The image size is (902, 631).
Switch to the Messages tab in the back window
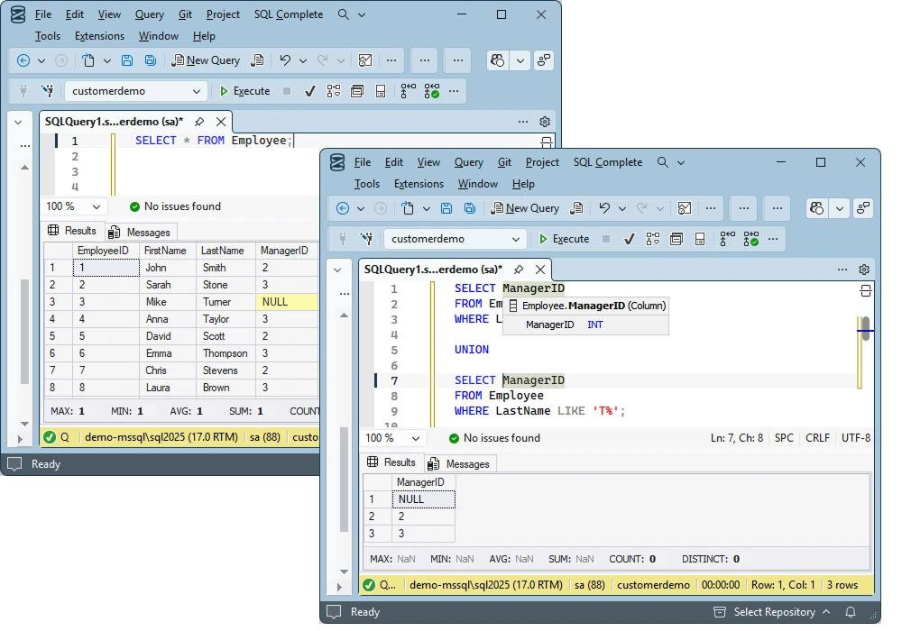141,233
